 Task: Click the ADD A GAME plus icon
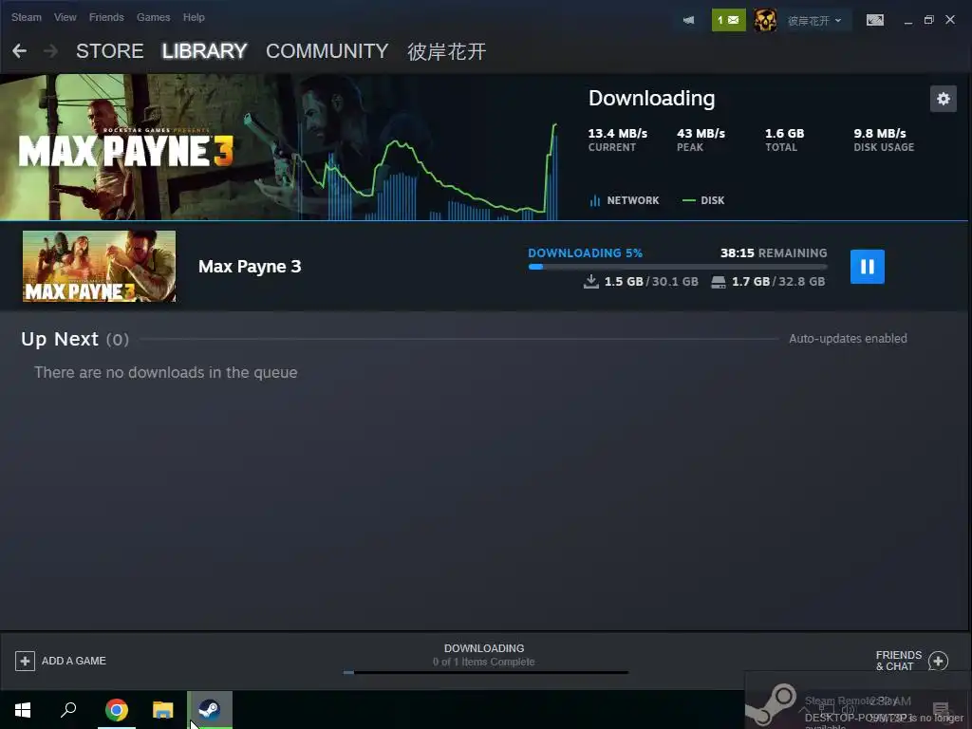click(25, 661)
